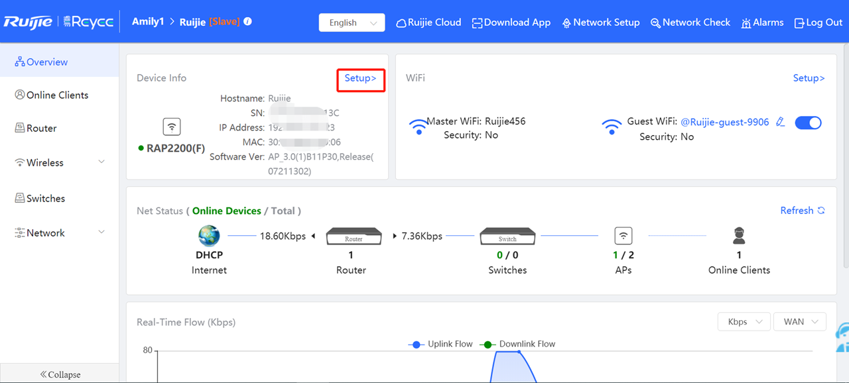The image size is (849, 383).
Task: Click the Online Clients person icon
Action: (x=739, y=236)
